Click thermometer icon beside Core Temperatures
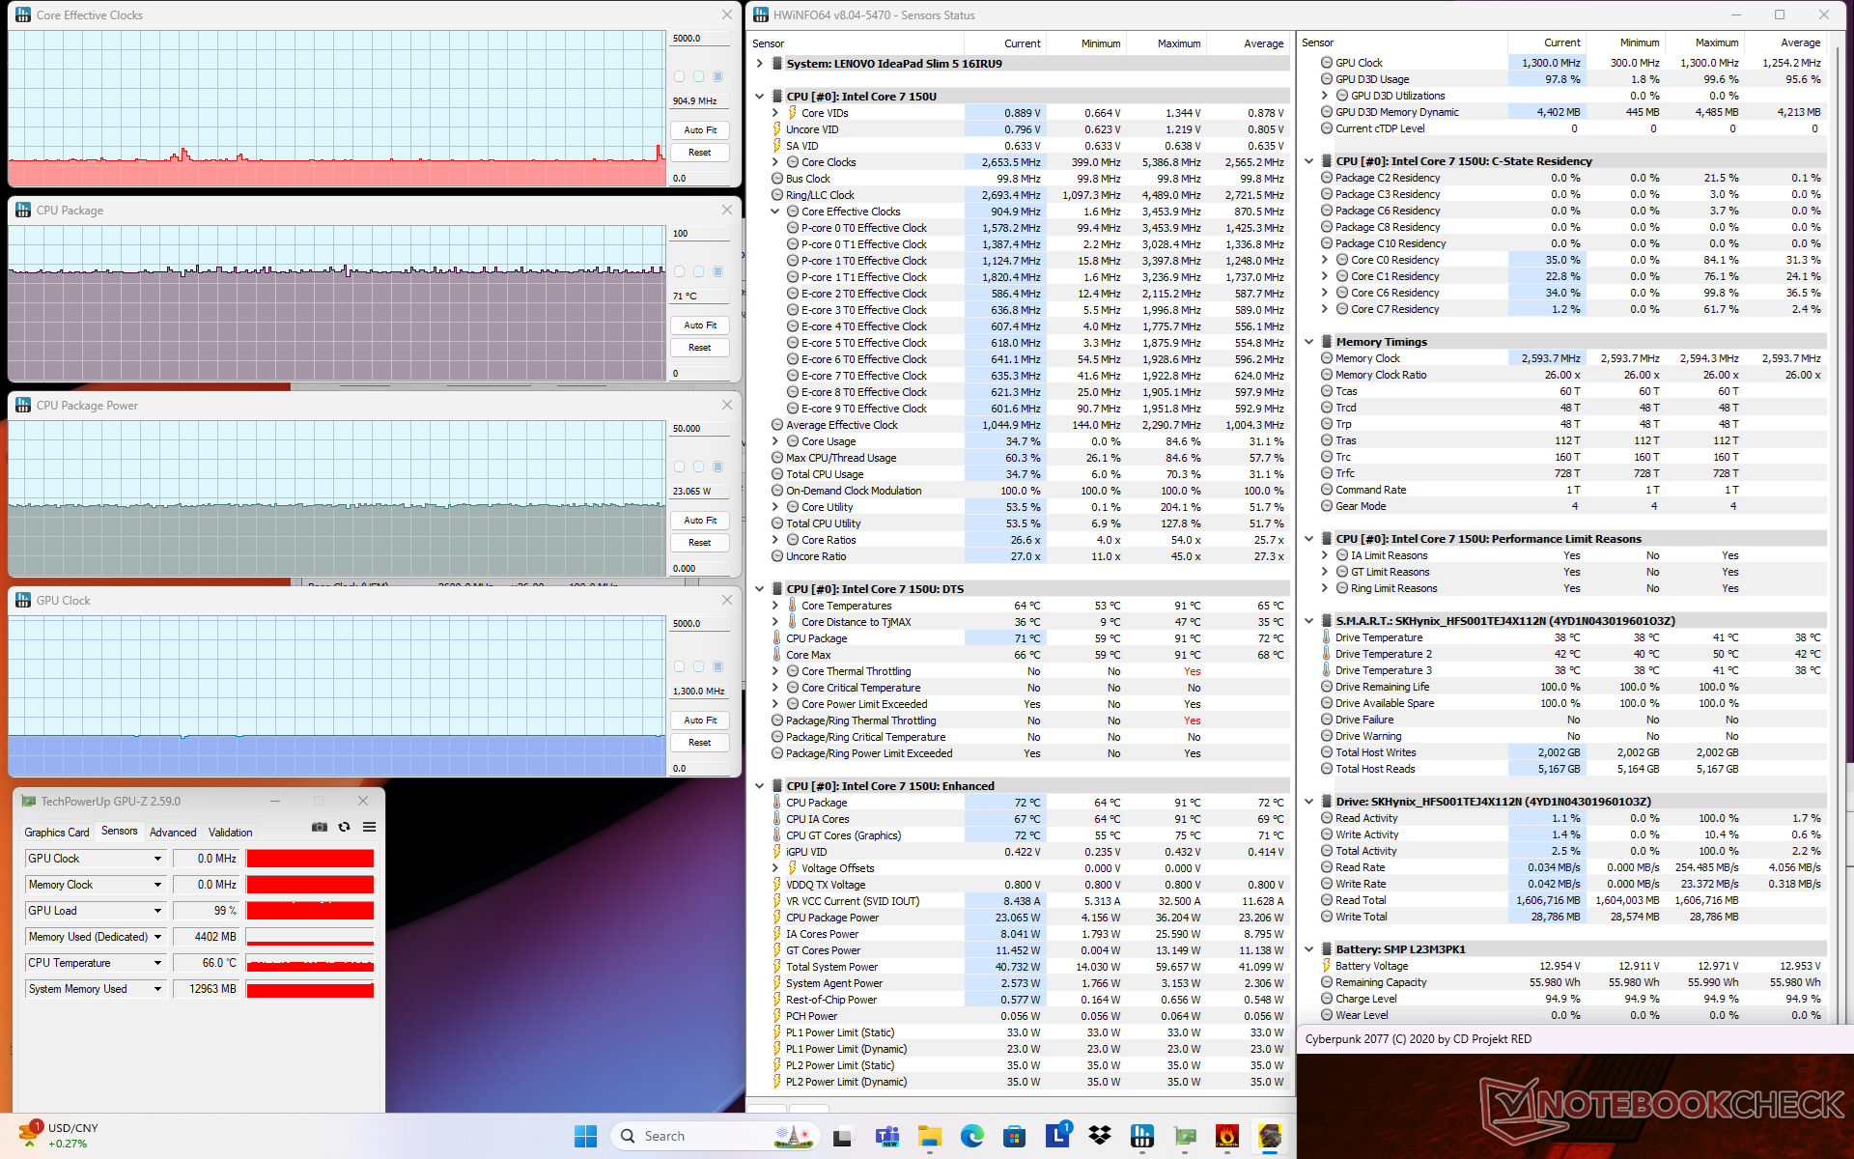The image size is (1854, 1159). [x=792, y=606]
